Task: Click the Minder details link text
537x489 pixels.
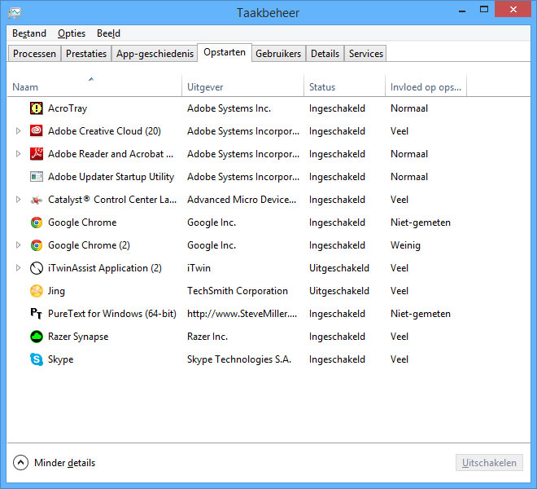Action: tap(65, 463)
